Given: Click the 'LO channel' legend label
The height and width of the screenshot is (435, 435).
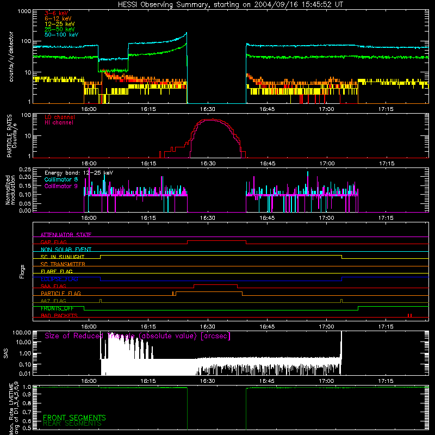Looking at the screenshot, I should click(59, 117).
